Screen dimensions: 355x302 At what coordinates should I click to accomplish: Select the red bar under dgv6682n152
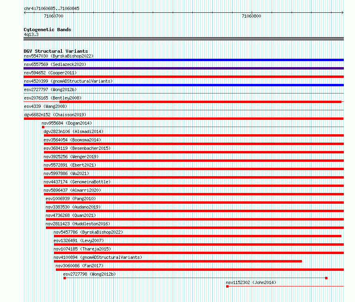click(x=183, y=119)
